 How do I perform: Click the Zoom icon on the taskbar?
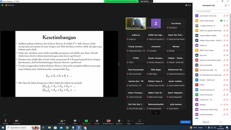[x=79, y=127]
